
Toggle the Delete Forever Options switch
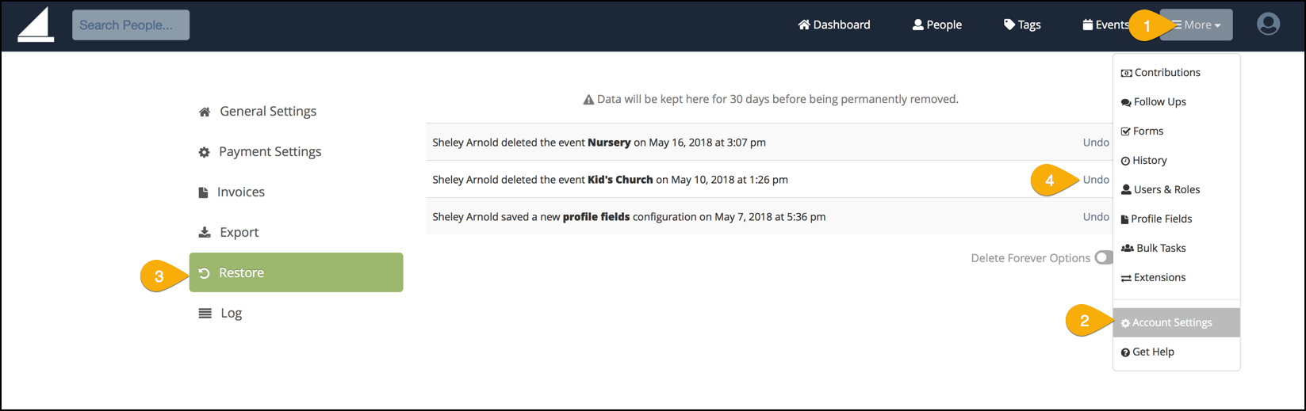1104,257
